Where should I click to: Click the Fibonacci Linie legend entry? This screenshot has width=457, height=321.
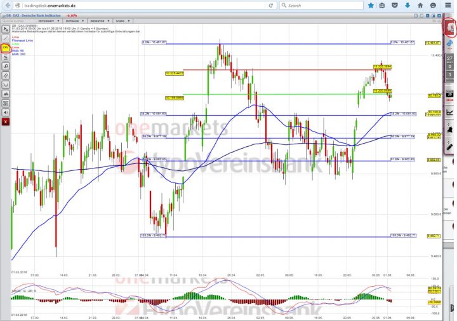tap(22, 41)
